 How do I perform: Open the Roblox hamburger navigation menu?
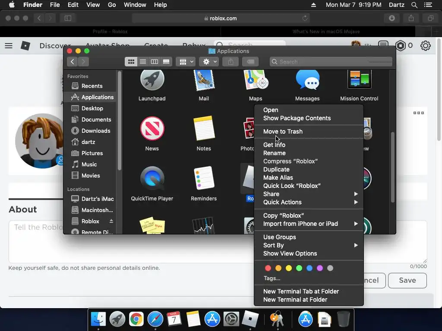tap(9, 46)
